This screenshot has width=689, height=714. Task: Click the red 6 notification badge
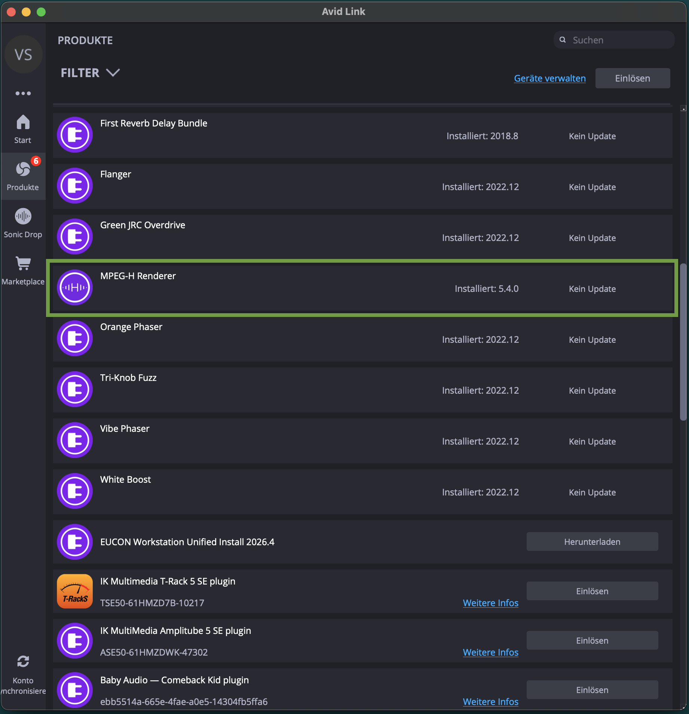pyautogui.click(x=36, y=161)
